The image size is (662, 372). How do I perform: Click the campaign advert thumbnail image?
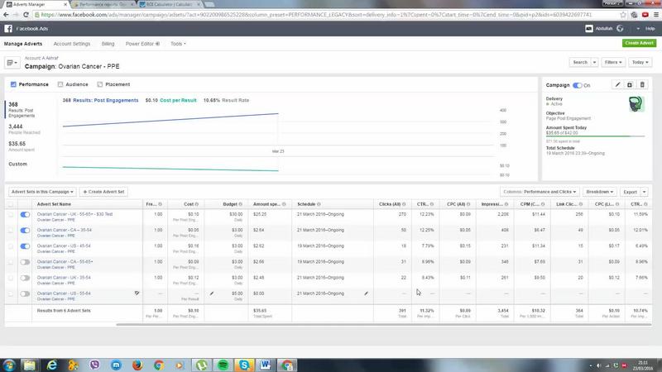click(x=636, y=104)
